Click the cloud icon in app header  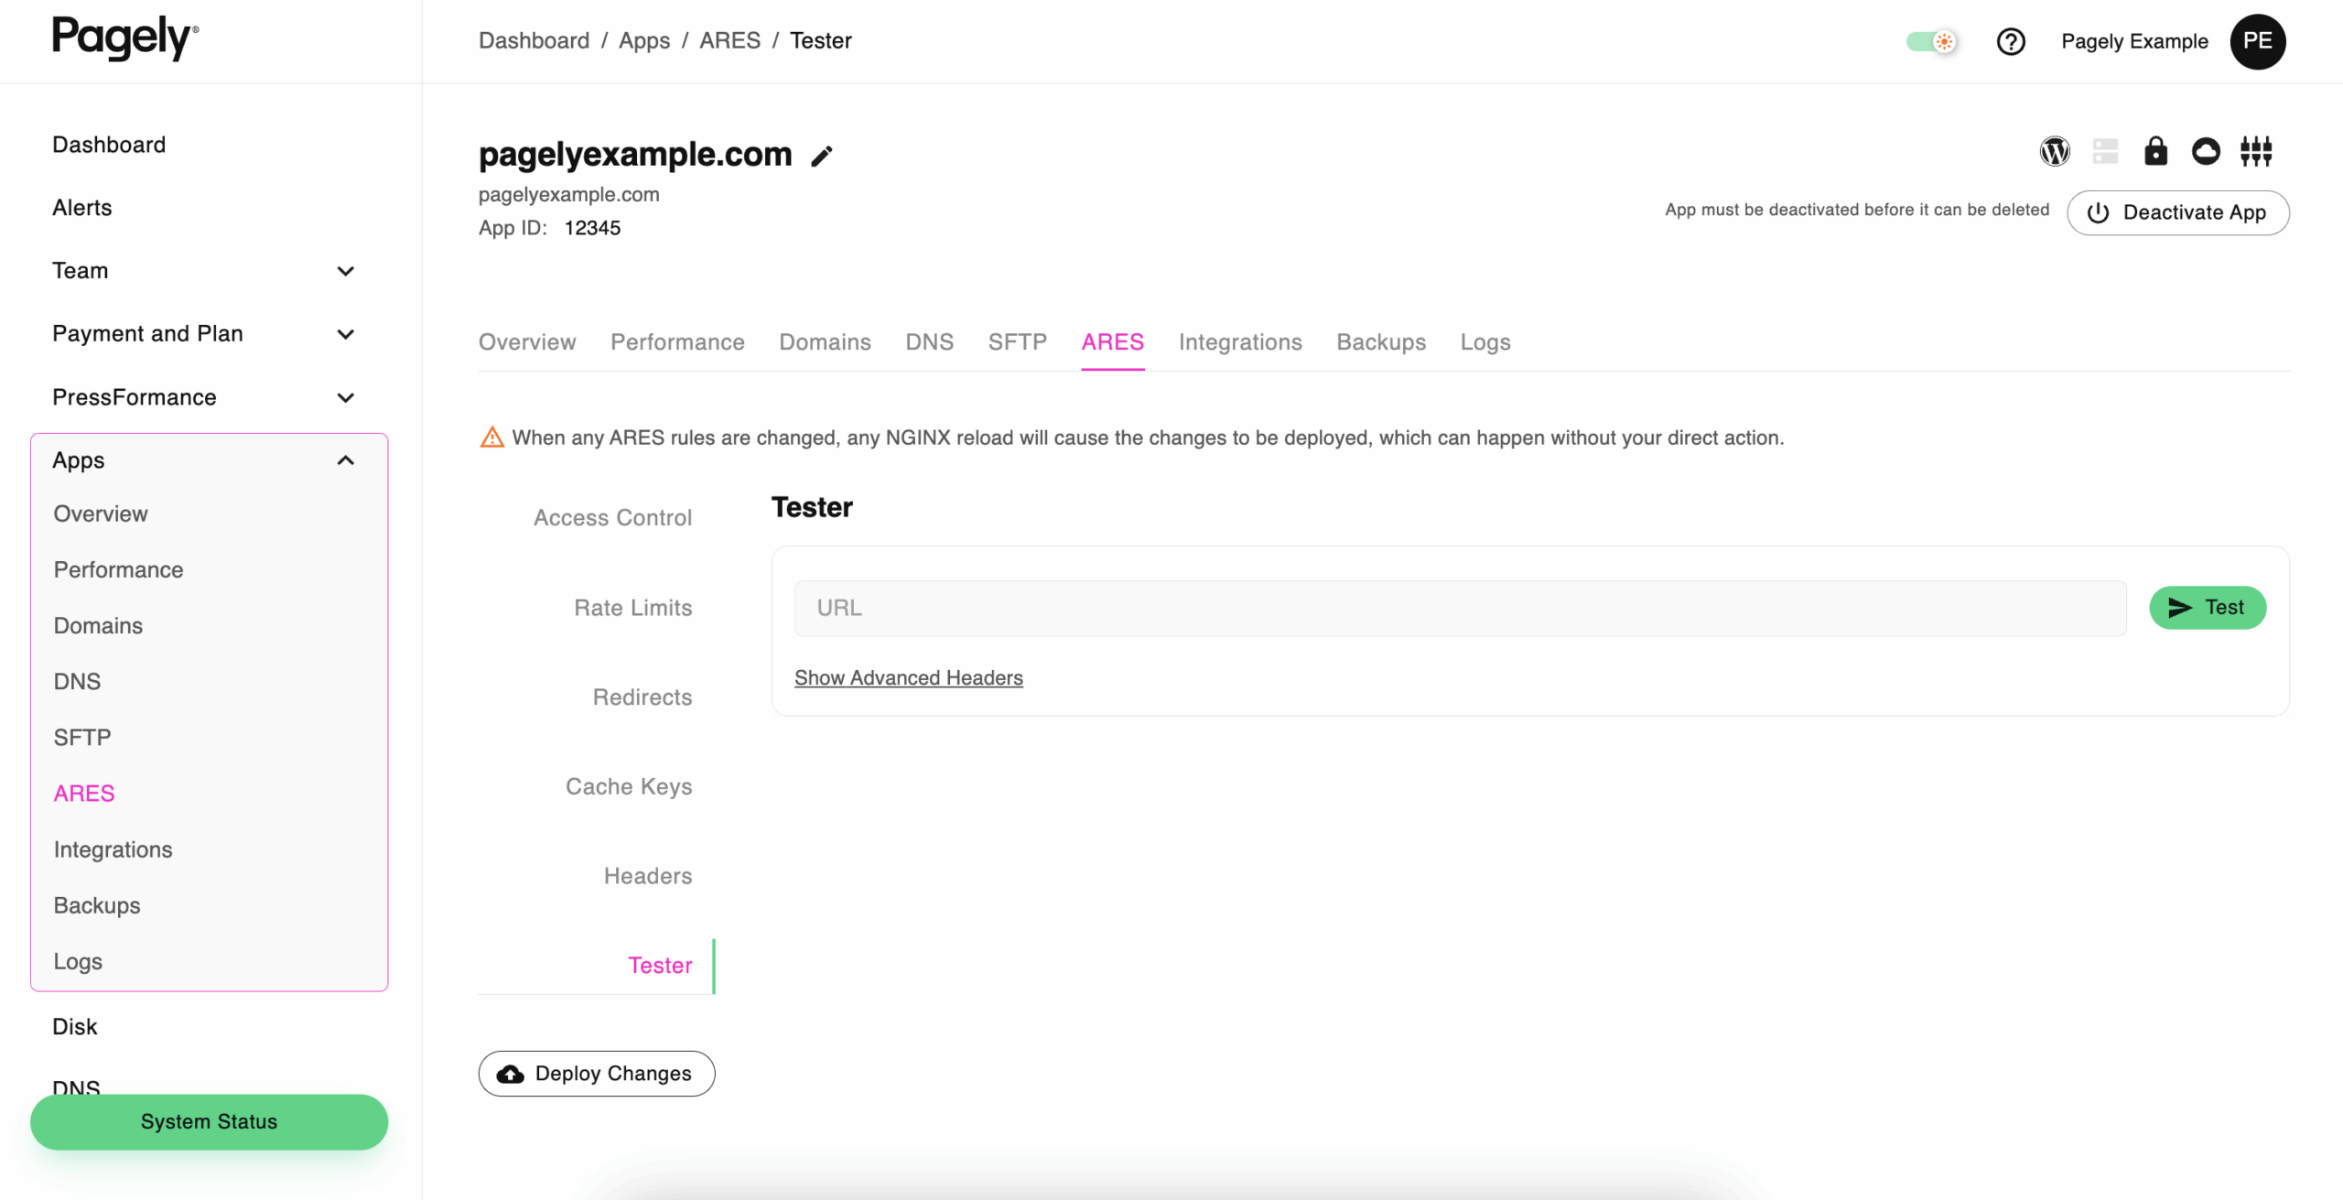[x=2206, y=151]
